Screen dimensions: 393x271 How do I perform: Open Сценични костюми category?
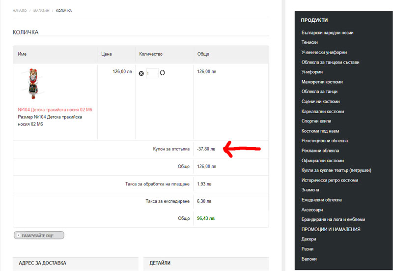point(320,101)
